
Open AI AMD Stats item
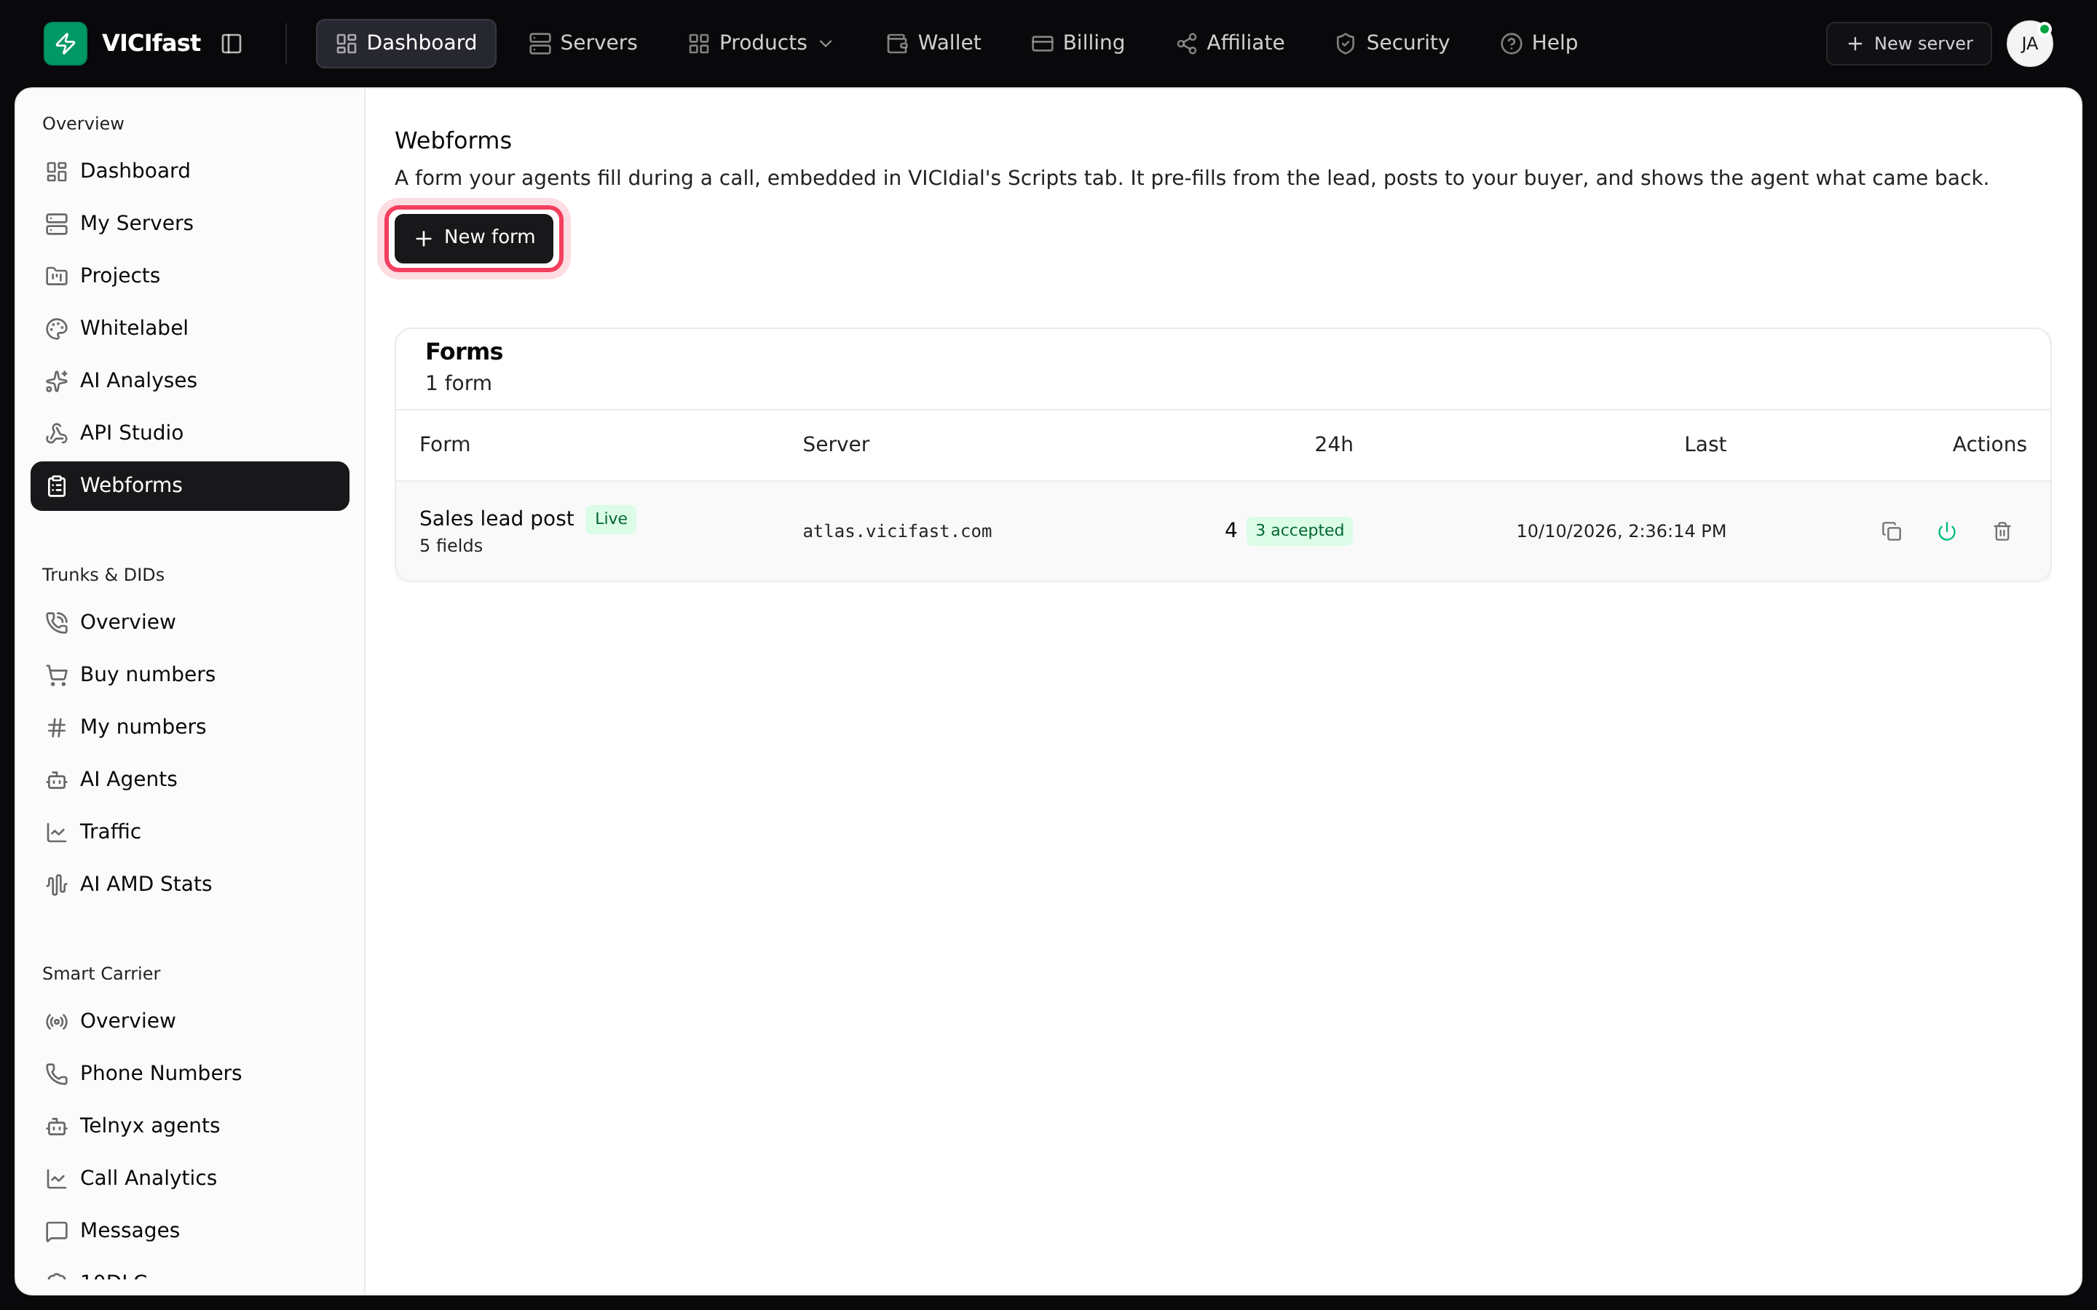coord(190,884)
